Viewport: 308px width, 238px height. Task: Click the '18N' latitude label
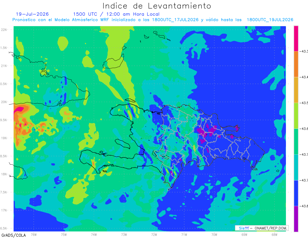(4, 174)
